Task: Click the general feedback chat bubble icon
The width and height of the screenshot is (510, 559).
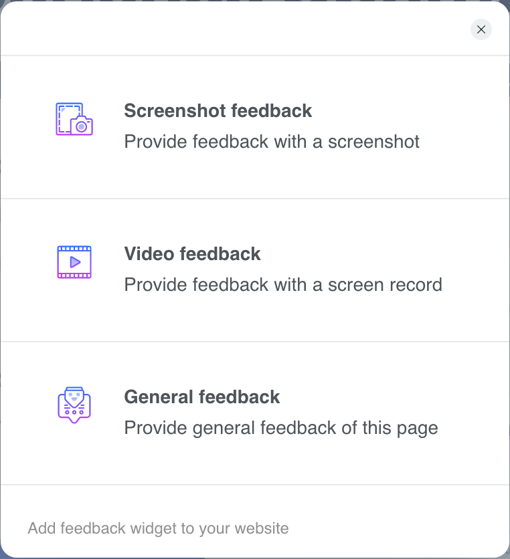Action: (74, 405)
